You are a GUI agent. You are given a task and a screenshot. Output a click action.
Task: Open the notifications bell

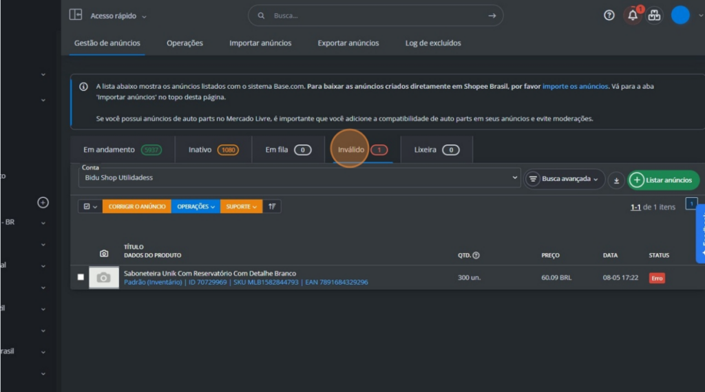[x=632, y=15]
